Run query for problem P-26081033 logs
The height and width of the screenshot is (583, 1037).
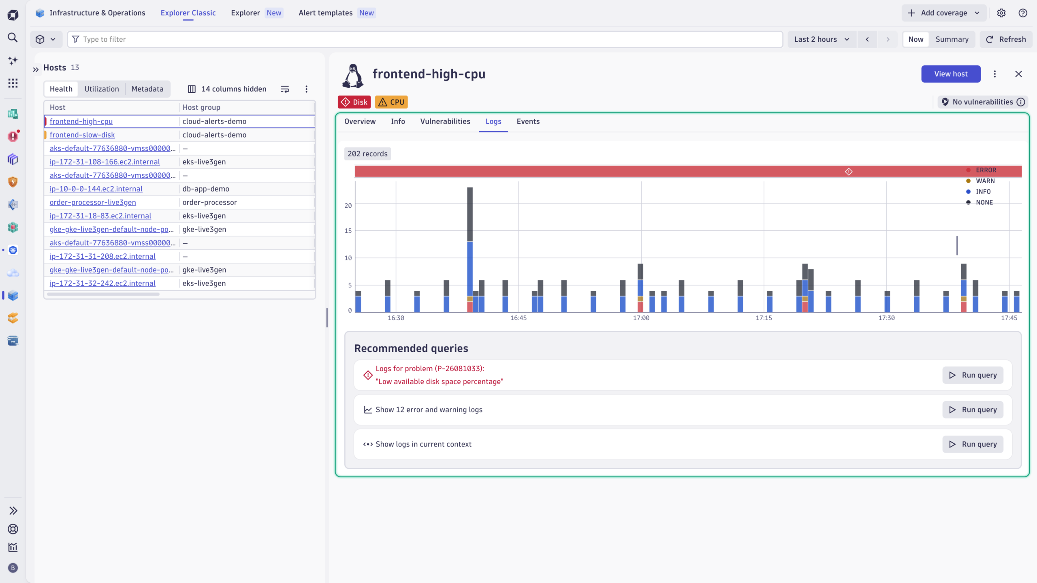973,375
